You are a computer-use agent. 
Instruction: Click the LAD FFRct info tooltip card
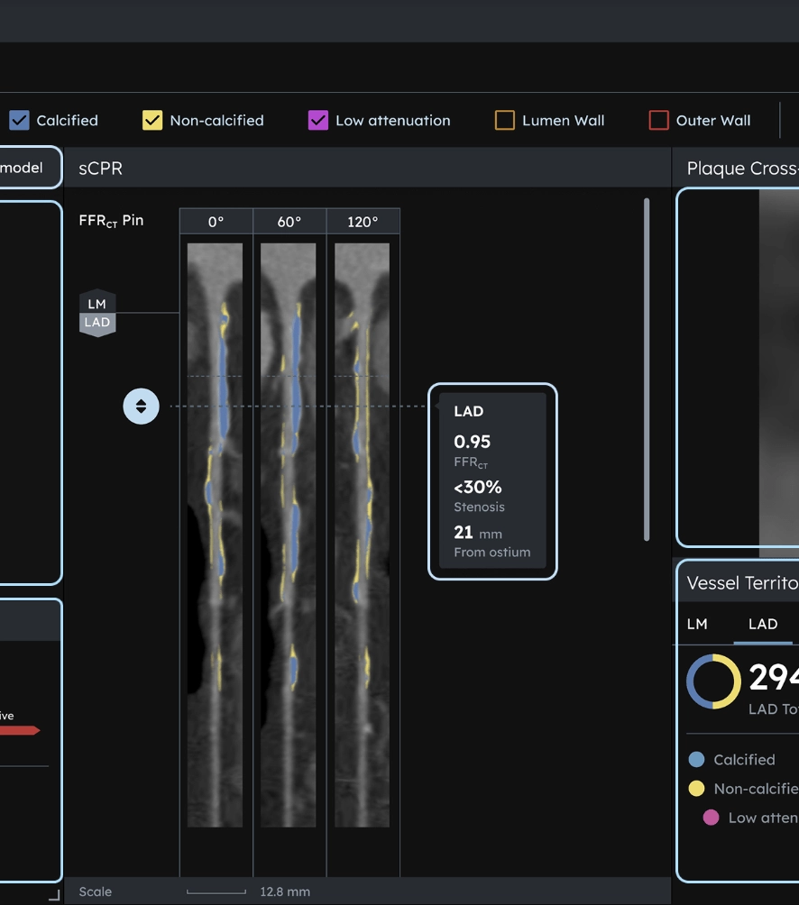pos(492,481)
